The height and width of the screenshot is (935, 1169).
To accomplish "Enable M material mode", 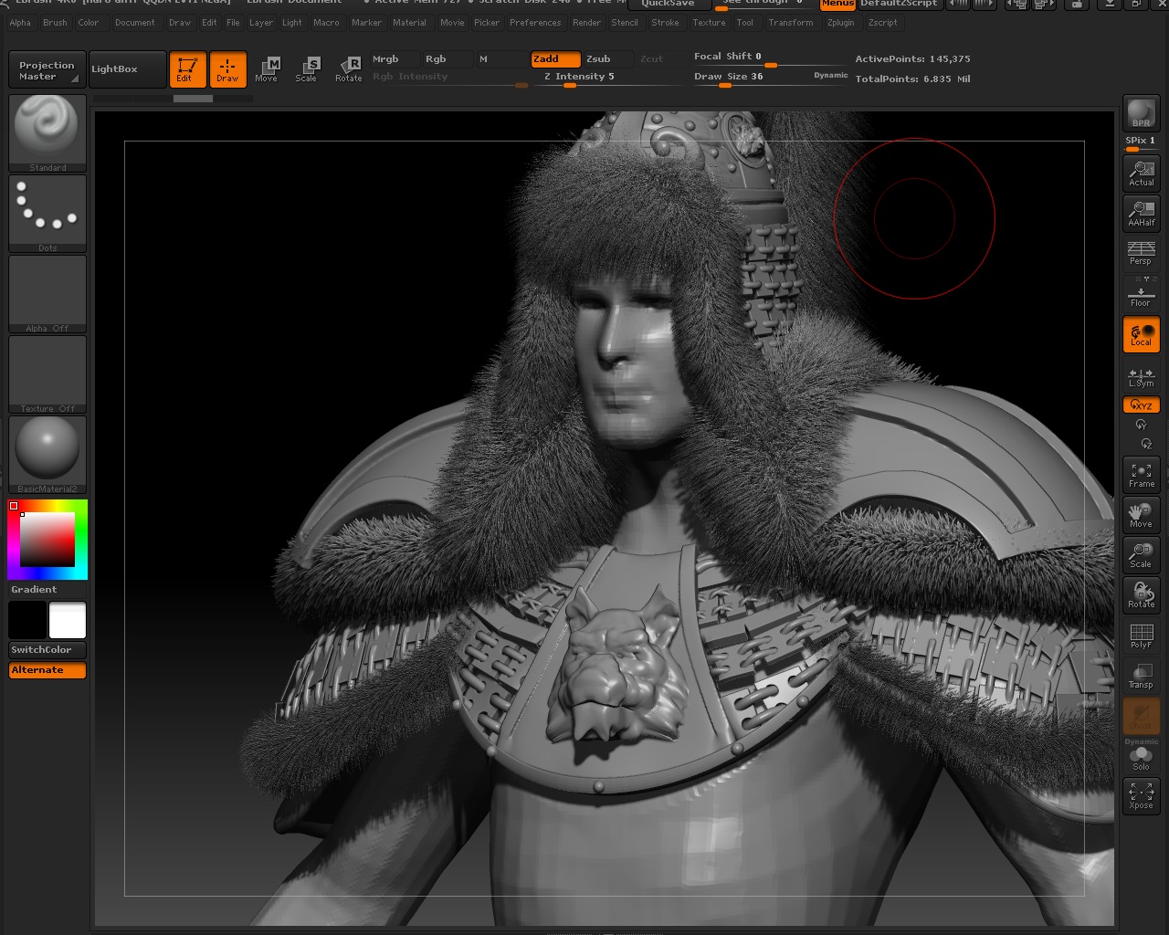I will tap(500, 58).
